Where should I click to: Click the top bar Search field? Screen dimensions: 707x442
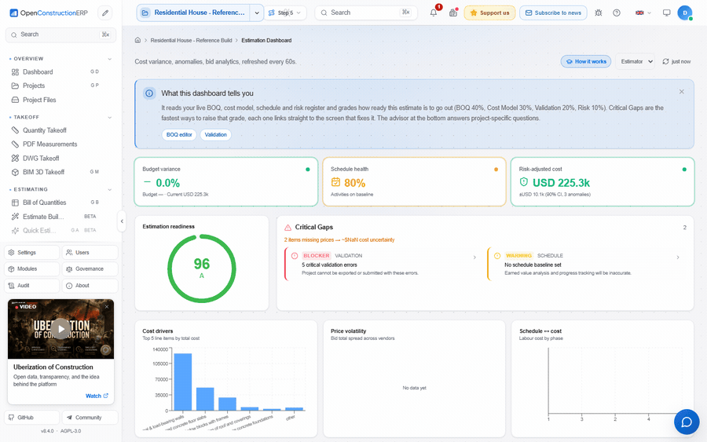point(367,13)
